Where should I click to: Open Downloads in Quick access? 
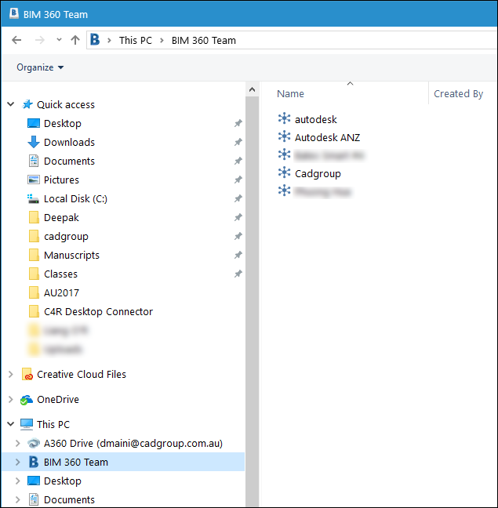click(69, 142)
